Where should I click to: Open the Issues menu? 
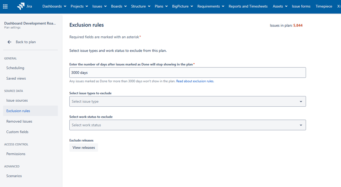[100, 6]
